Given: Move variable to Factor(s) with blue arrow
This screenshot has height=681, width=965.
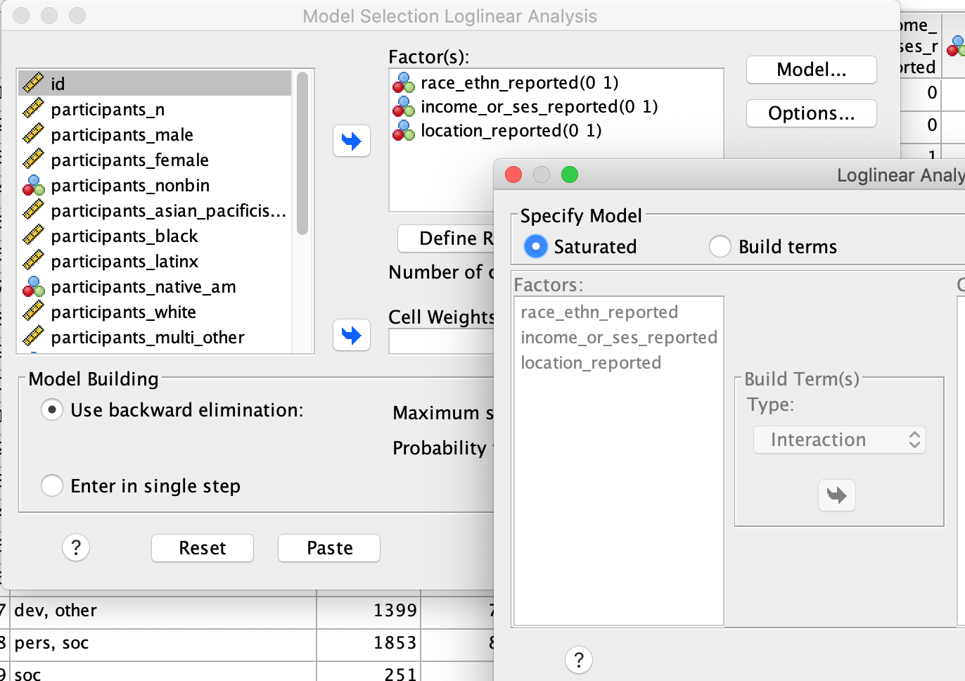Looking at the screenshot, I should [x=352, y=141].
